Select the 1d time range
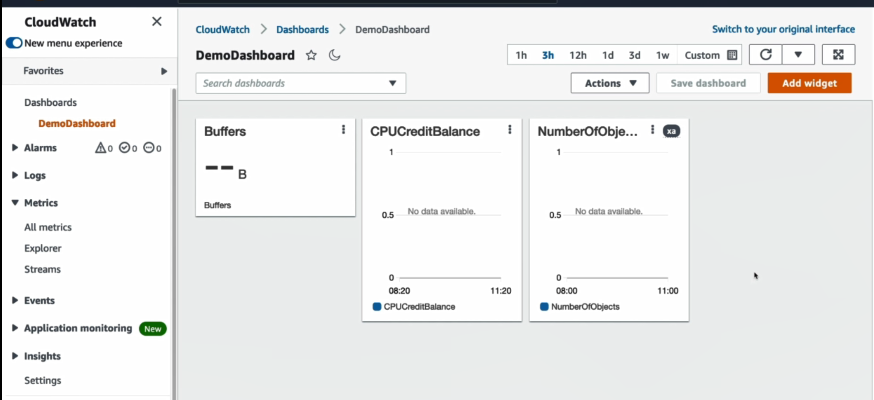The height and width of the screenshot is (400, 874). point(608,55)
